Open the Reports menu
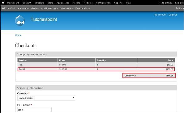Image resolution: width=184 pixels, height=113 pixels. click(x=118, y=3)
